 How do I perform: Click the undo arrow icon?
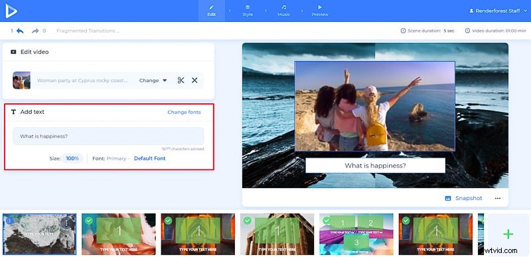pos(20,30)
